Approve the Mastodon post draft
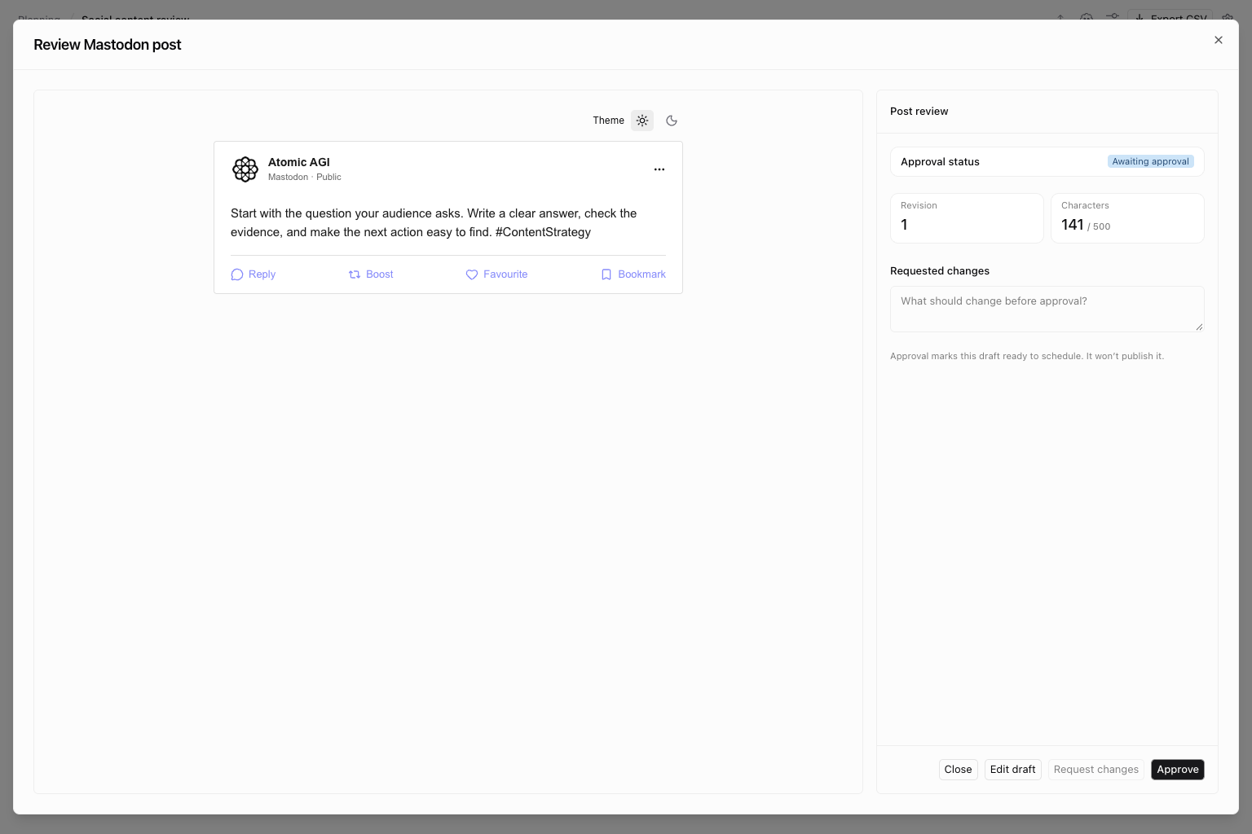 pyautogui.click(x=1178, y=770)
